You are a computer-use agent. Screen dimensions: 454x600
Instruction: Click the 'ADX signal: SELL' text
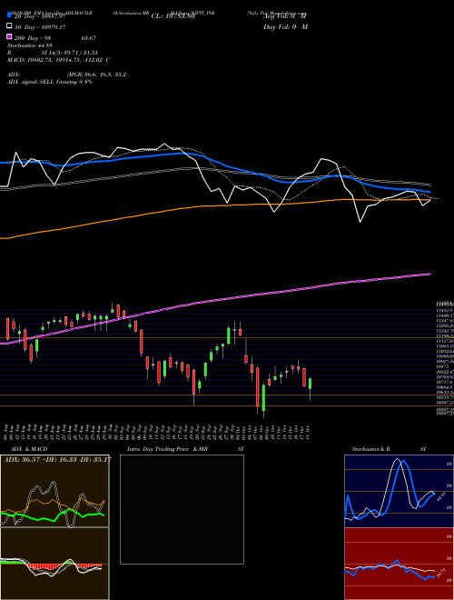(x=31, y=82)
